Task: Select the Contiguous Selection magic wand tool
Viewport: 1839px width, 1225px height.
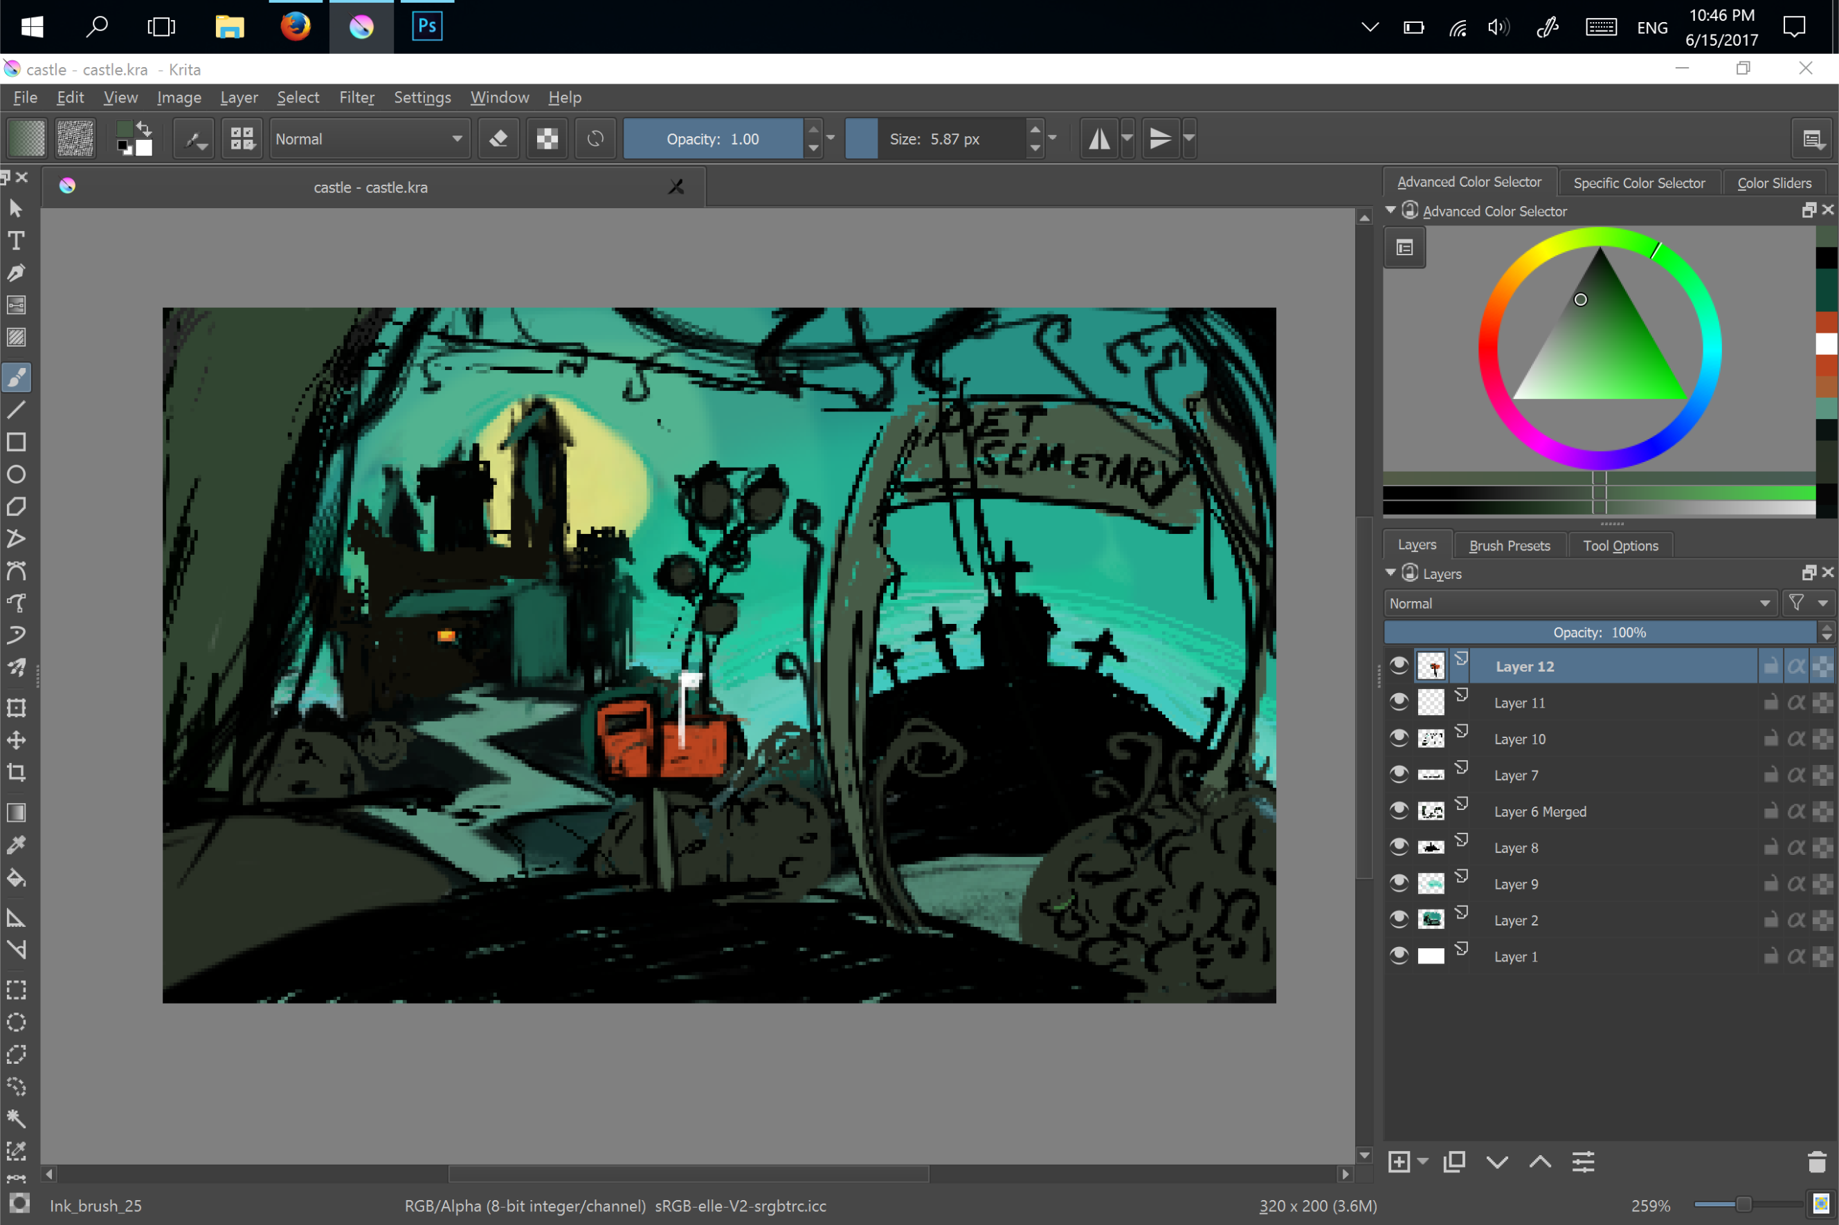Action: click(x=17, y=1118)
